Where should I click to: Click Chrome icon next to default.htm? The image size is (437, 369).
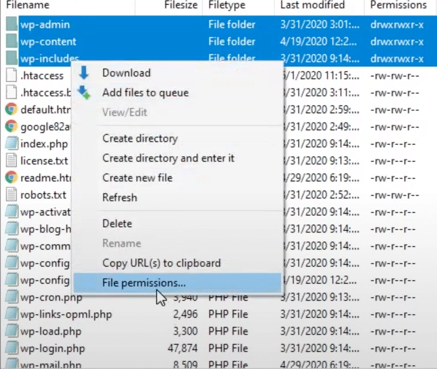(11, 109)
